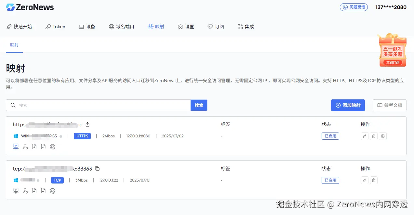
Task: Click response-out arrow file icon in HTTPS mapping
Action: (43, 147)
